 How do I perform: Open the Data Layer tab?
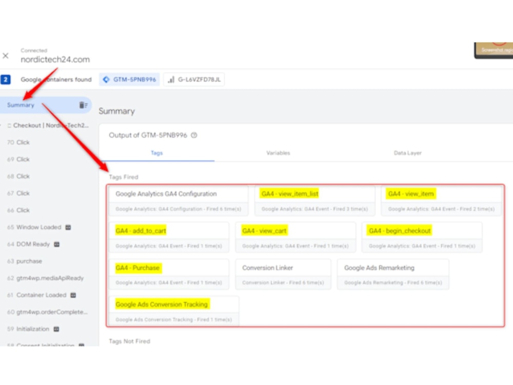coord(407,152)
